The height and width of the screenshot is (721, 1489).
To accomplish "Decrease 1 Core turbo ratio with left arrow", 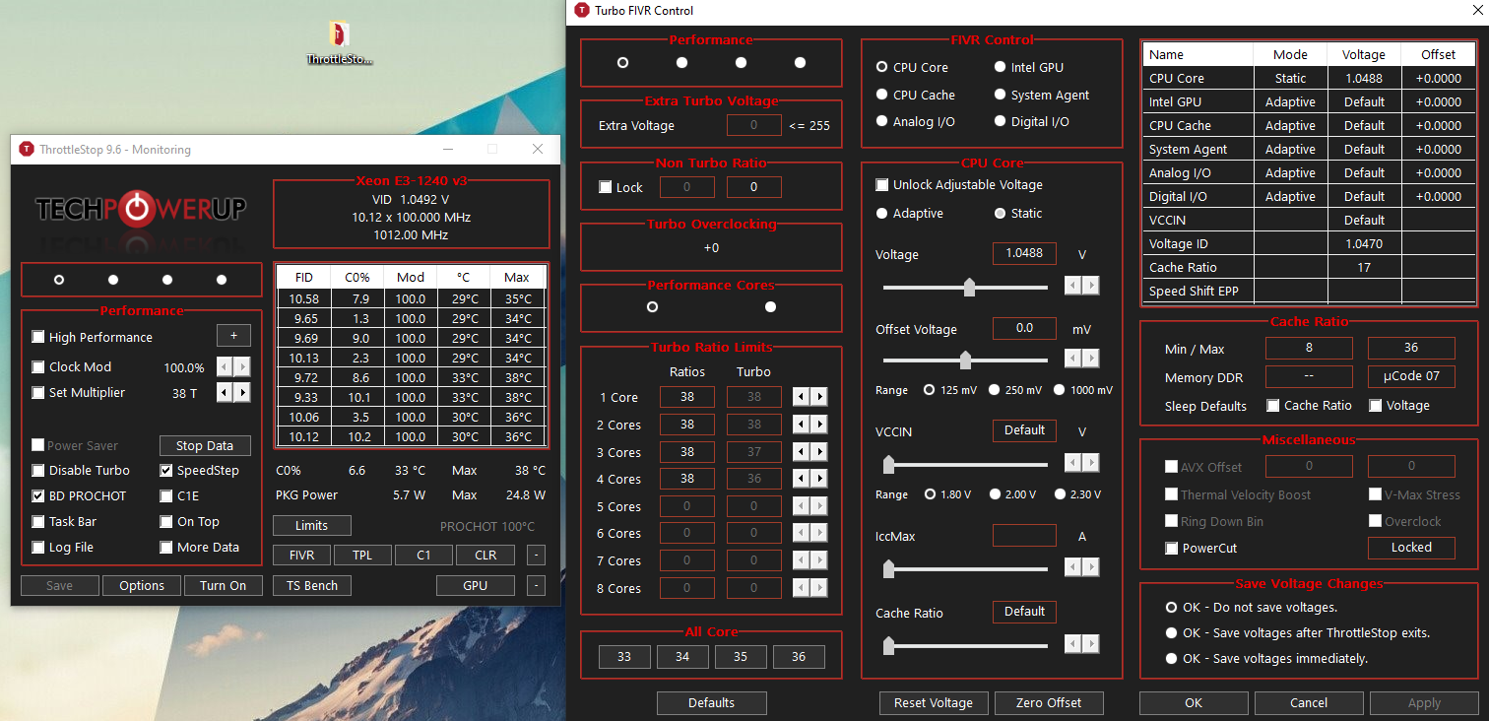I will (802, 398).
